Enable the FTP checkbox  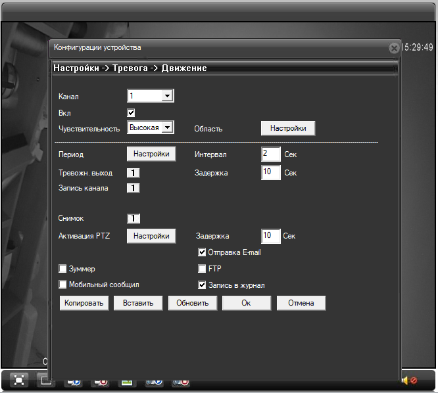point(203,269)
